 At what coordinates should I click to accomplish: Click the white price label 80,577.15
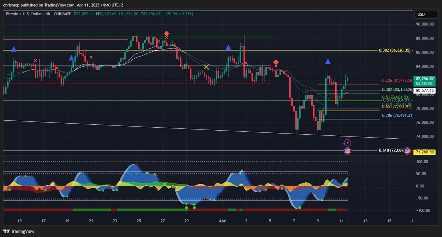point(425,90)
